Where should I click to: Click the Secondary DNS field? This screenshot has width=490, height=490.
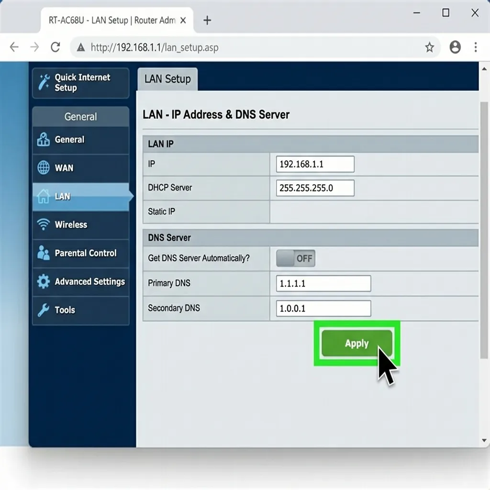(323, 309)
